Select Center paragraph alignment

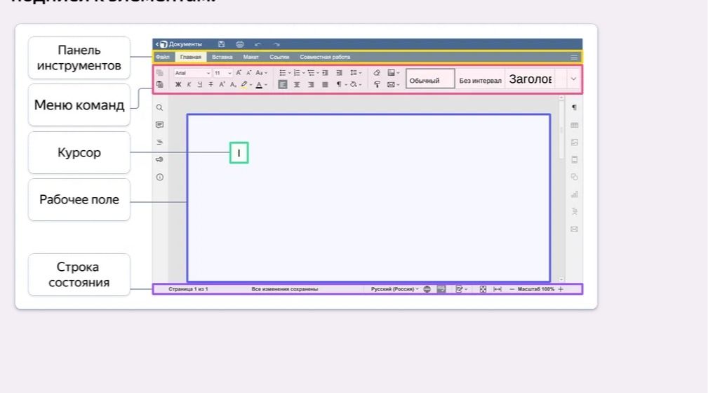(x=297, y=84)
